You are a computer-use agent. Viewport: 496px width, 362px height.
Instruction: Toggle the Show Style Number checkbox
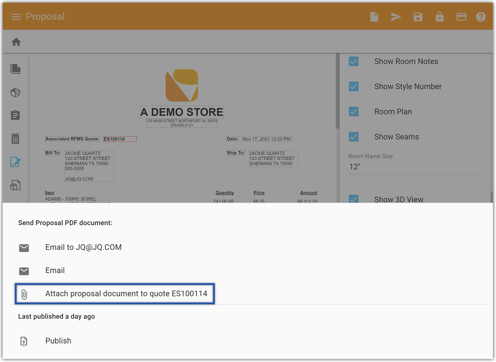coord(354,86)
